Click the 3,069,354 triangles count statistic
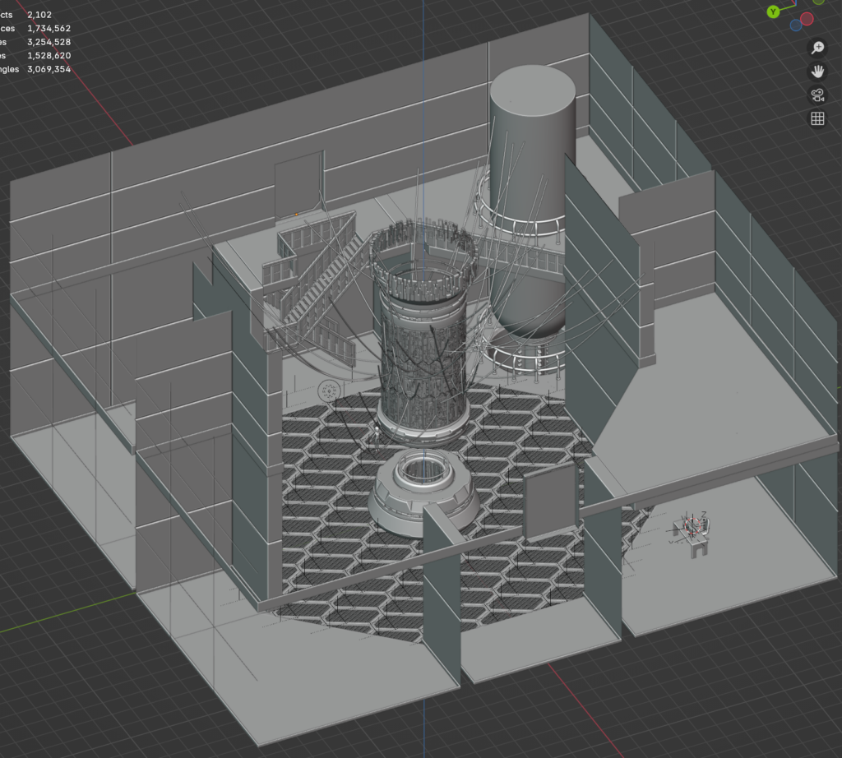842x758 pixels. 49,69
